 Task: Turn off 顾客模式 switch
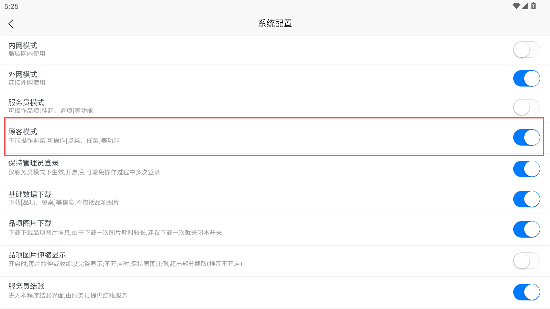pyautogui.click(x=526, y=137)
